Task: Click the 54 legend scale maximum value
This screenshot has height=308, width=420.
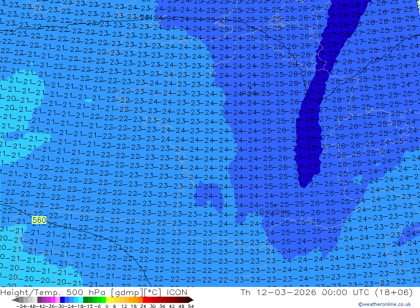Action: (191, 306)
